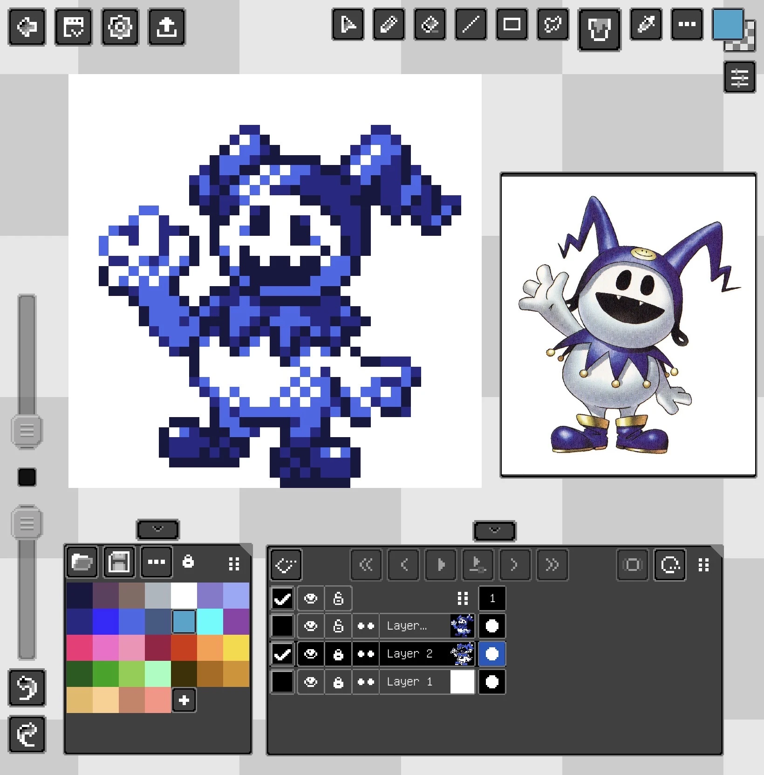Open palette options ellipsis menu
The height and width of the screenshot is (775, 764).
coord(157,562)
